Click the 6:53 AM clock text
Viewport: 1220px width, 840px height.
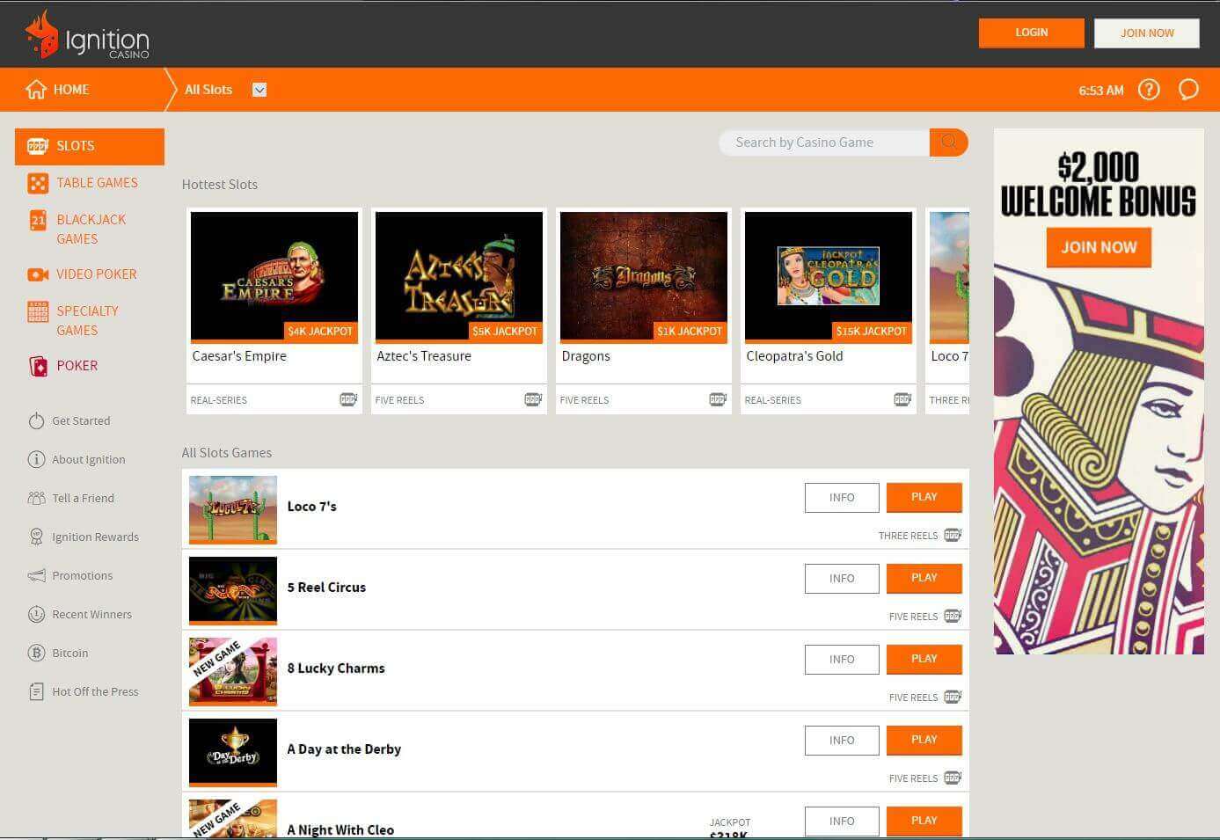tap(1101, 91)
